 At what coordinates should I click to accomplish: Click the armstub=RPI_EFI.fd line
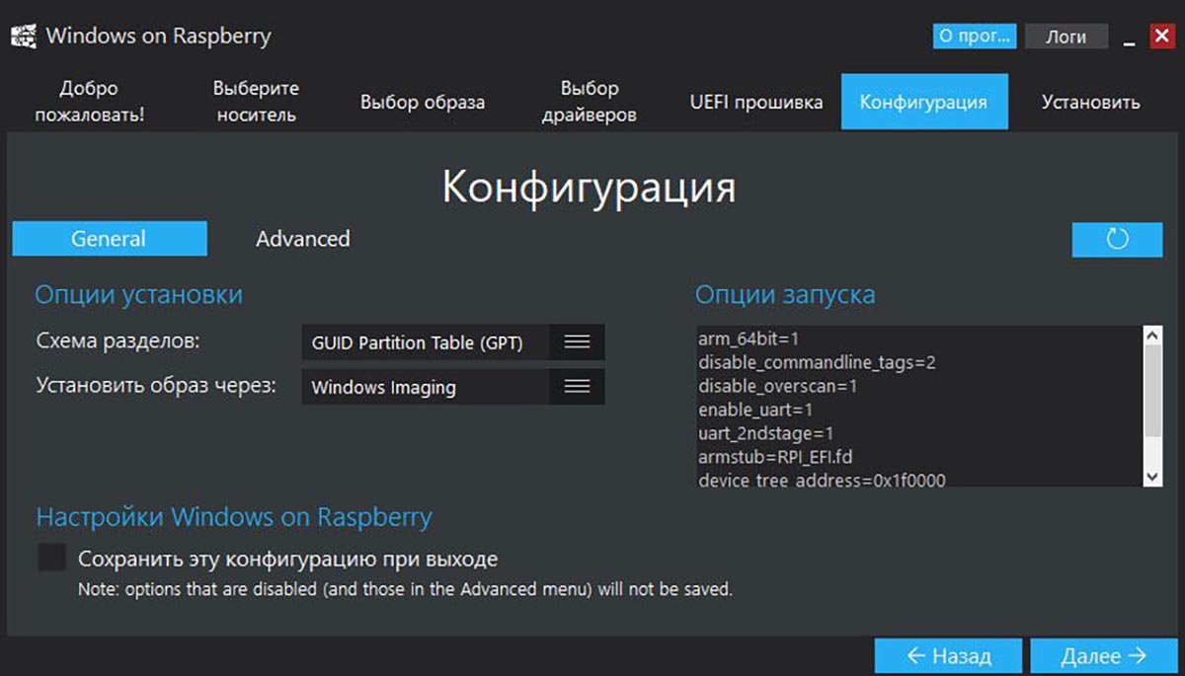pyautogui.click(x=775, y=457)
